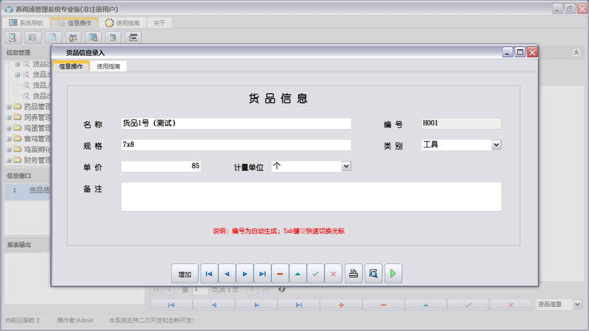589x331 pixels.
Task: Confirm changes with the green checkmark icon
Action: tap(315, 273)
